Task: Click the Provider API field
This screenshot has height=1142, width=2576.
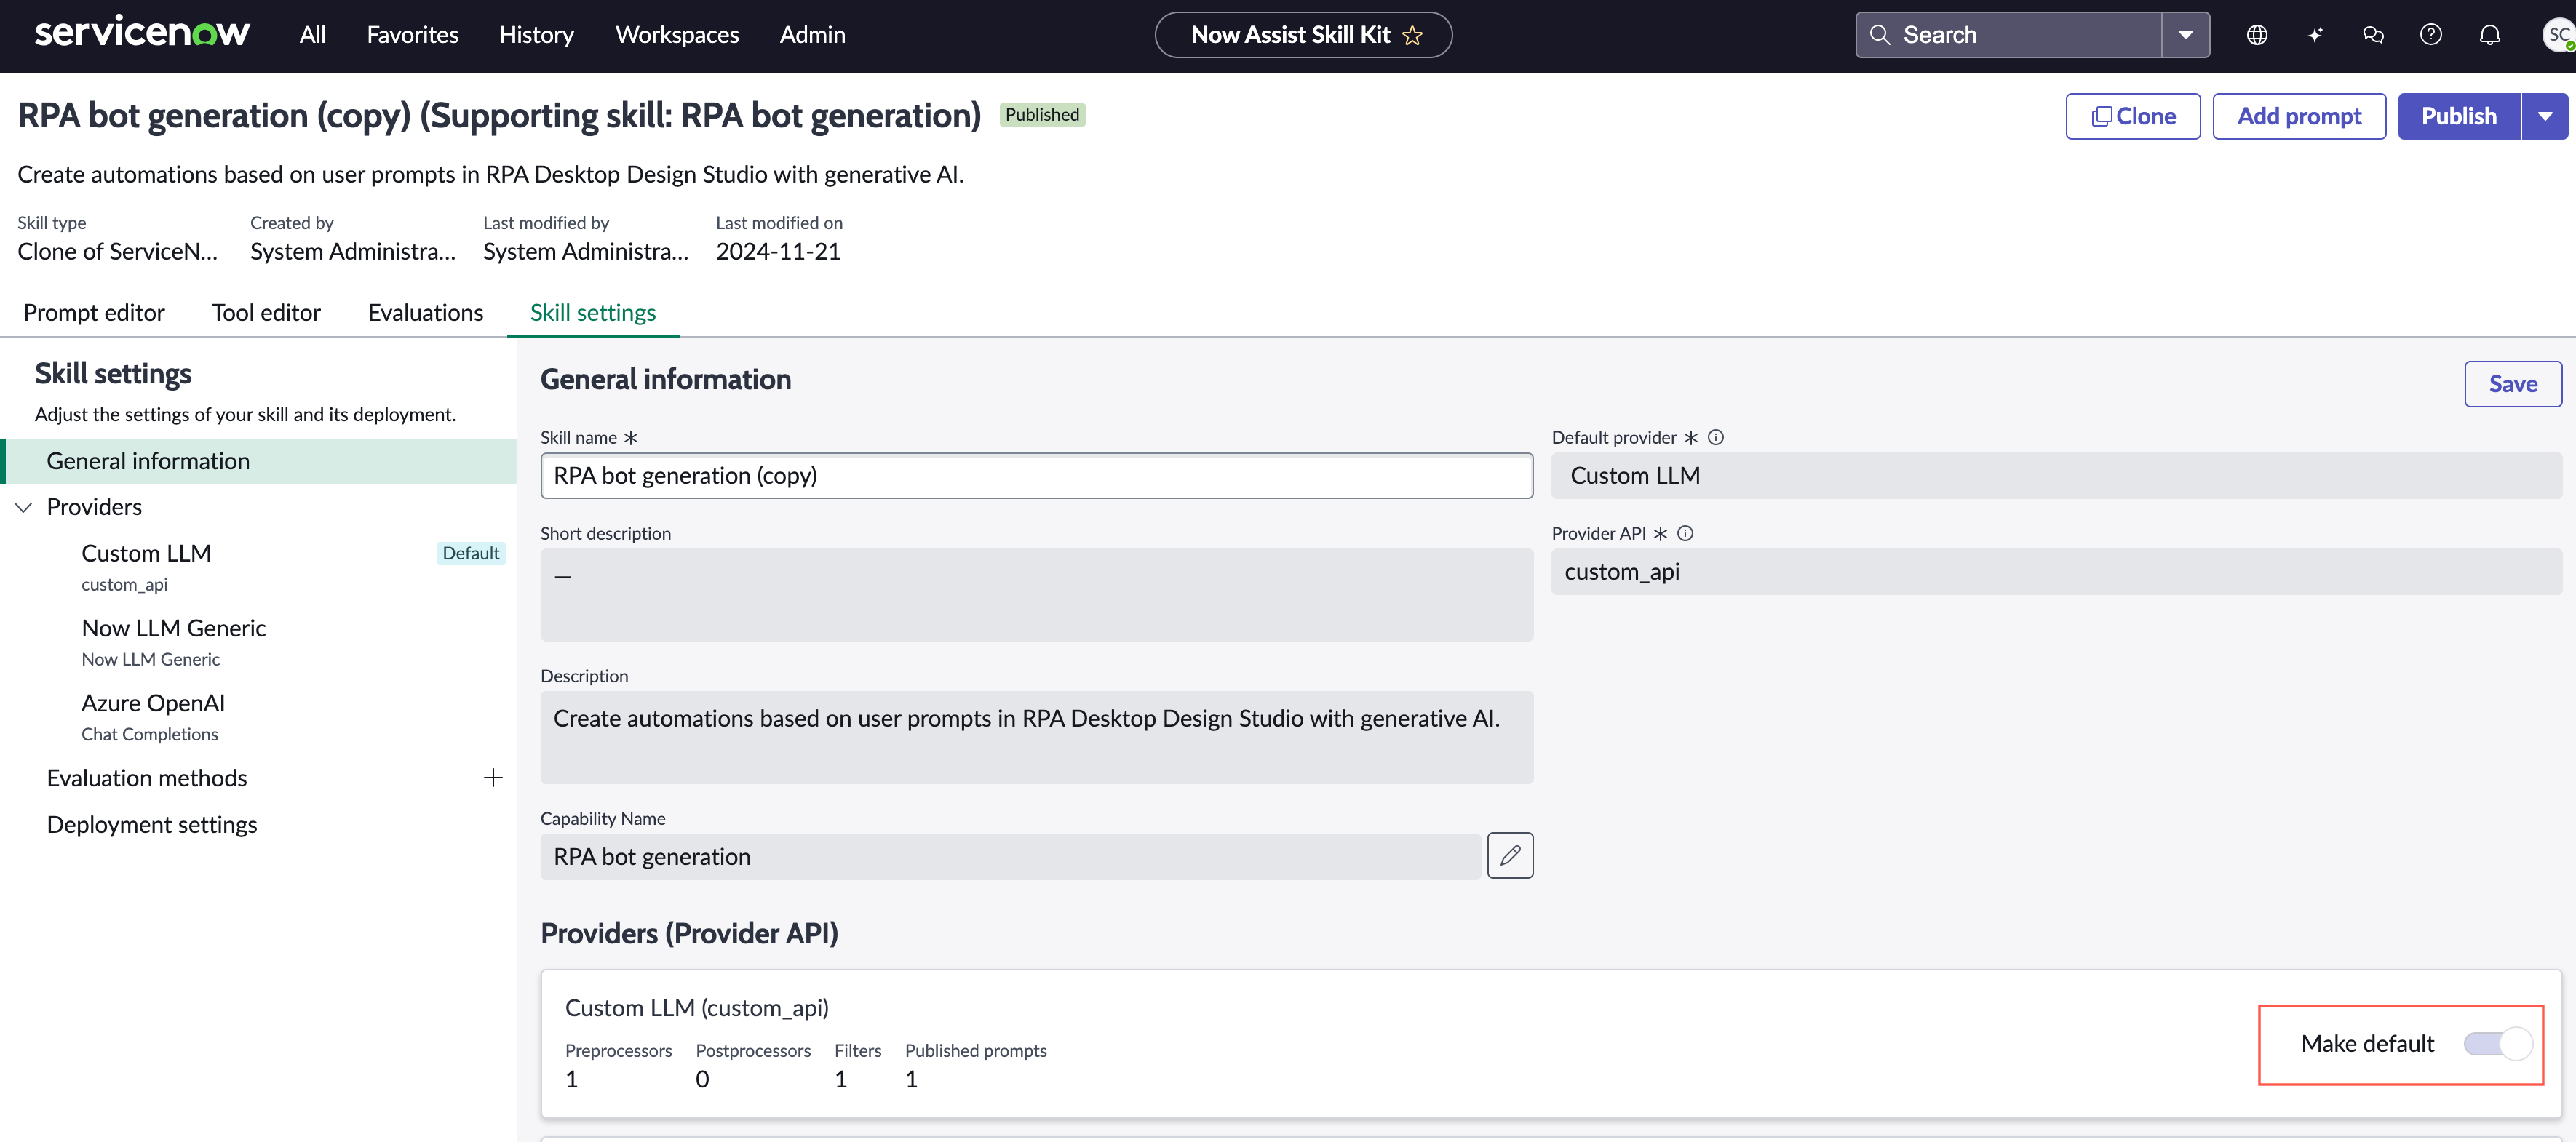Action: tap(2056, 571)
